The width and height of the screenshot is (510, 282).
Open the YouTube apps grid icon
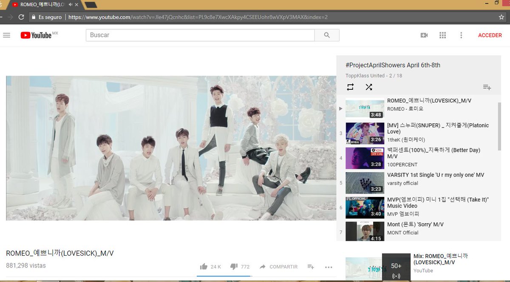click(x=442, y=35)
